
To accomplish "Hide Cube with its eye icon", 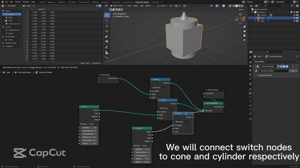I will point(294,18).
